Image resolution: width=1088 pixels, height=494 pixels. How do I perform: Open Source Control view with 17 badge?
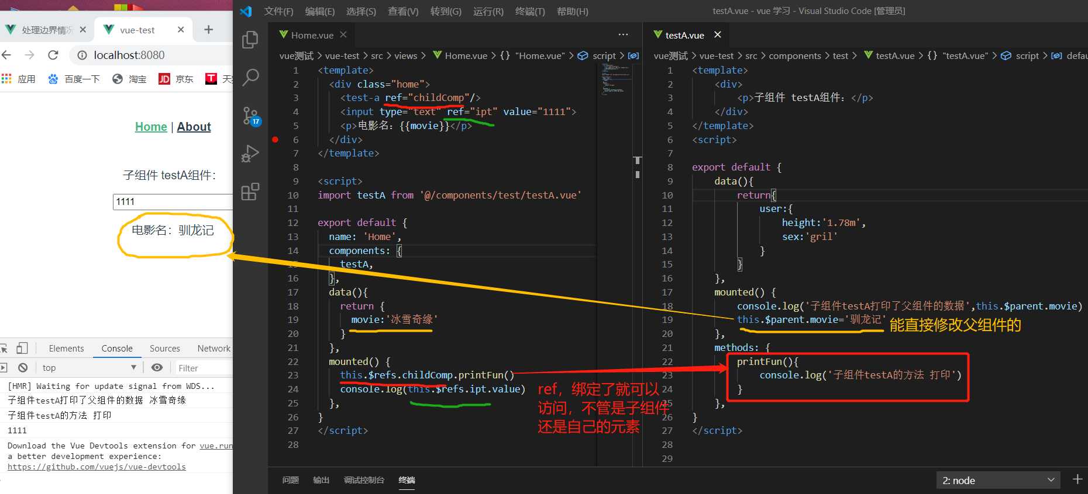pyautogui.click(x=252, y=116)
